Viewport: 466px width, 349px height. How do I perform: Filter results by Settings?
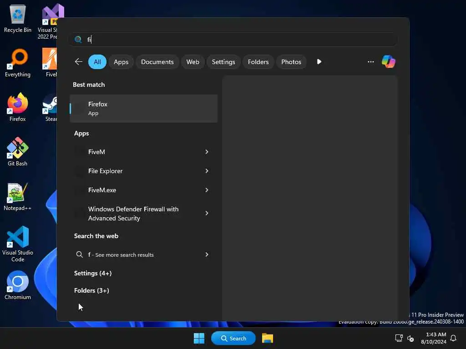click(223, 62)
